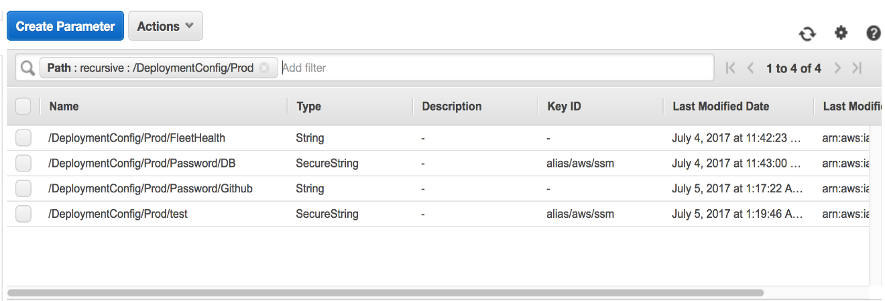Sort by the Name column header

tap(64, 106)
